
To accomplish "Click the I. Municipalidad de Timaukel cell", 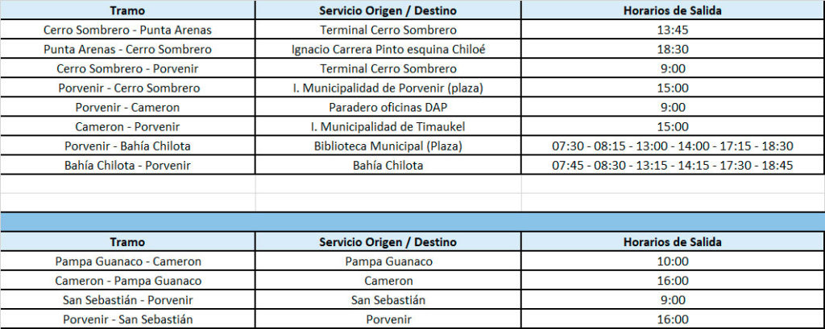I will point(388,126).
